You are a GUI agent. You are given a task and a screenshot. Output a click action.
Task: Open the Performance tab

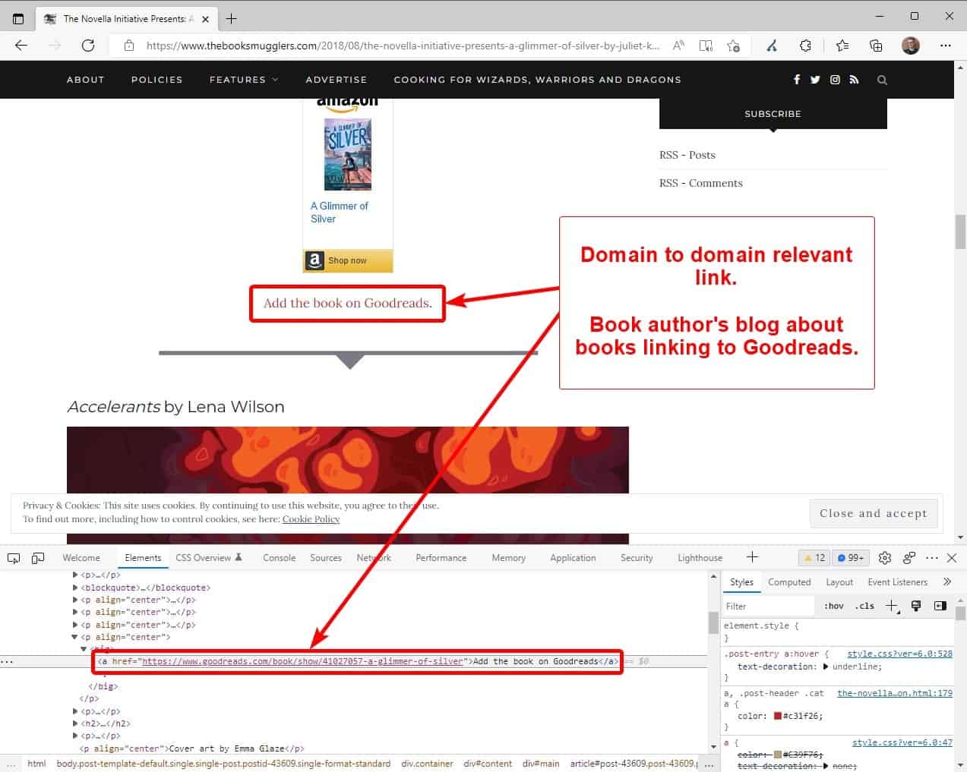click(441, 558)
